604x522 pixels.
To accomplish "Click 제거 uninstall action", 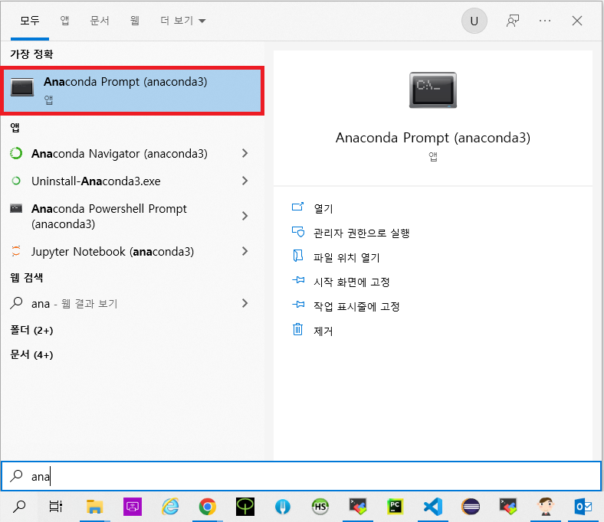I will click(313, 331).
